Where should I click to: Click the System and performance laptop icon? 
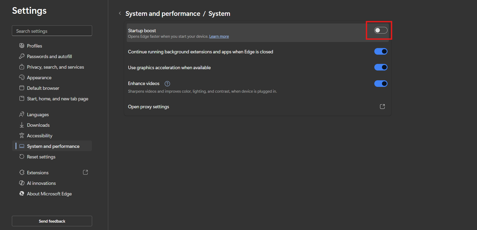click(x=22, y=146)
